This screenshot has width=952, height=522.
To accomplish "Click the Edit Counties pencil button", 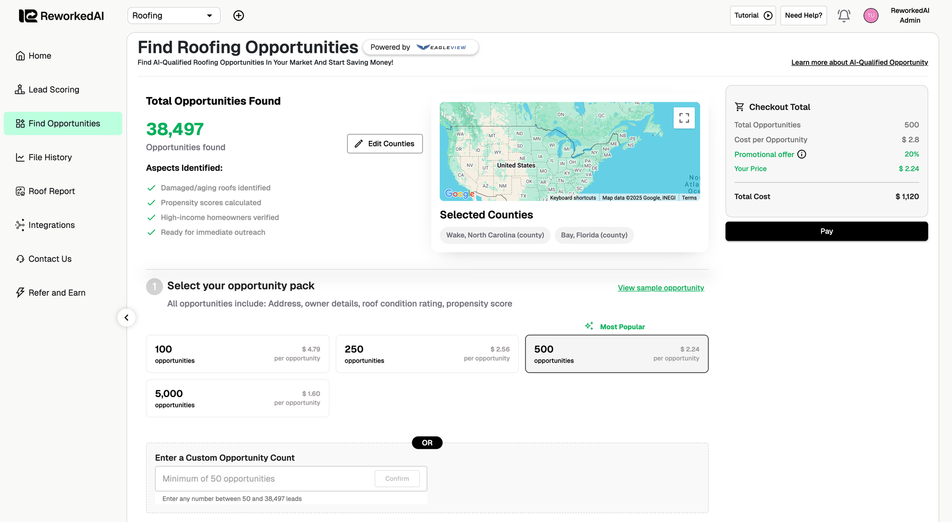I will point(385,144).
